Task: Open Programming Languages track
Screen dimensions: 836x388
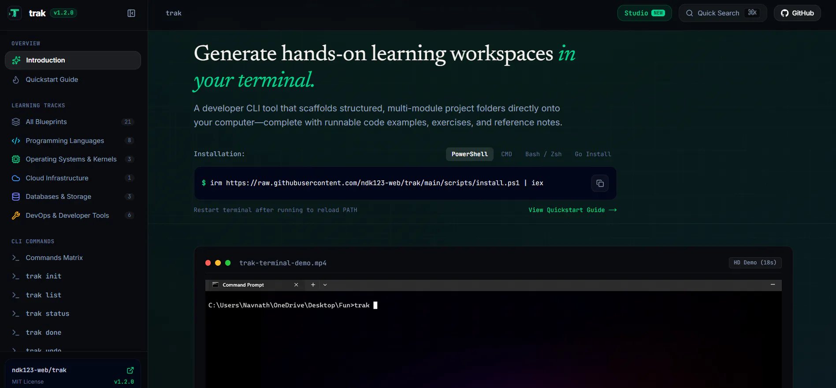Action: point(73,141)
